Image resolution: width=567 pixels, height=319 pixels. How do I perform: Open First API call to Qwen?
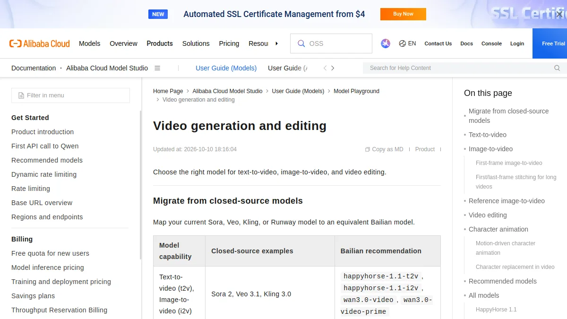(45, 146)
